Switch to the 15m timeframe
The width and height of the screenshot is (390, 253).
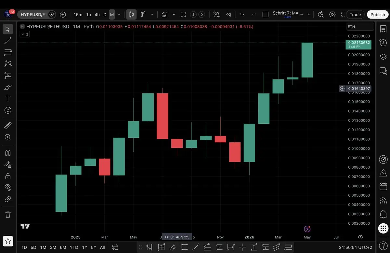coord(78,14)
